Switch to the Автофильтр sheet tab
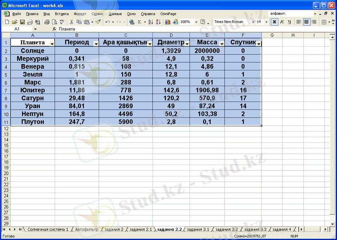The image size is (337, 240). pyautogui.click(x=86, y=229)
